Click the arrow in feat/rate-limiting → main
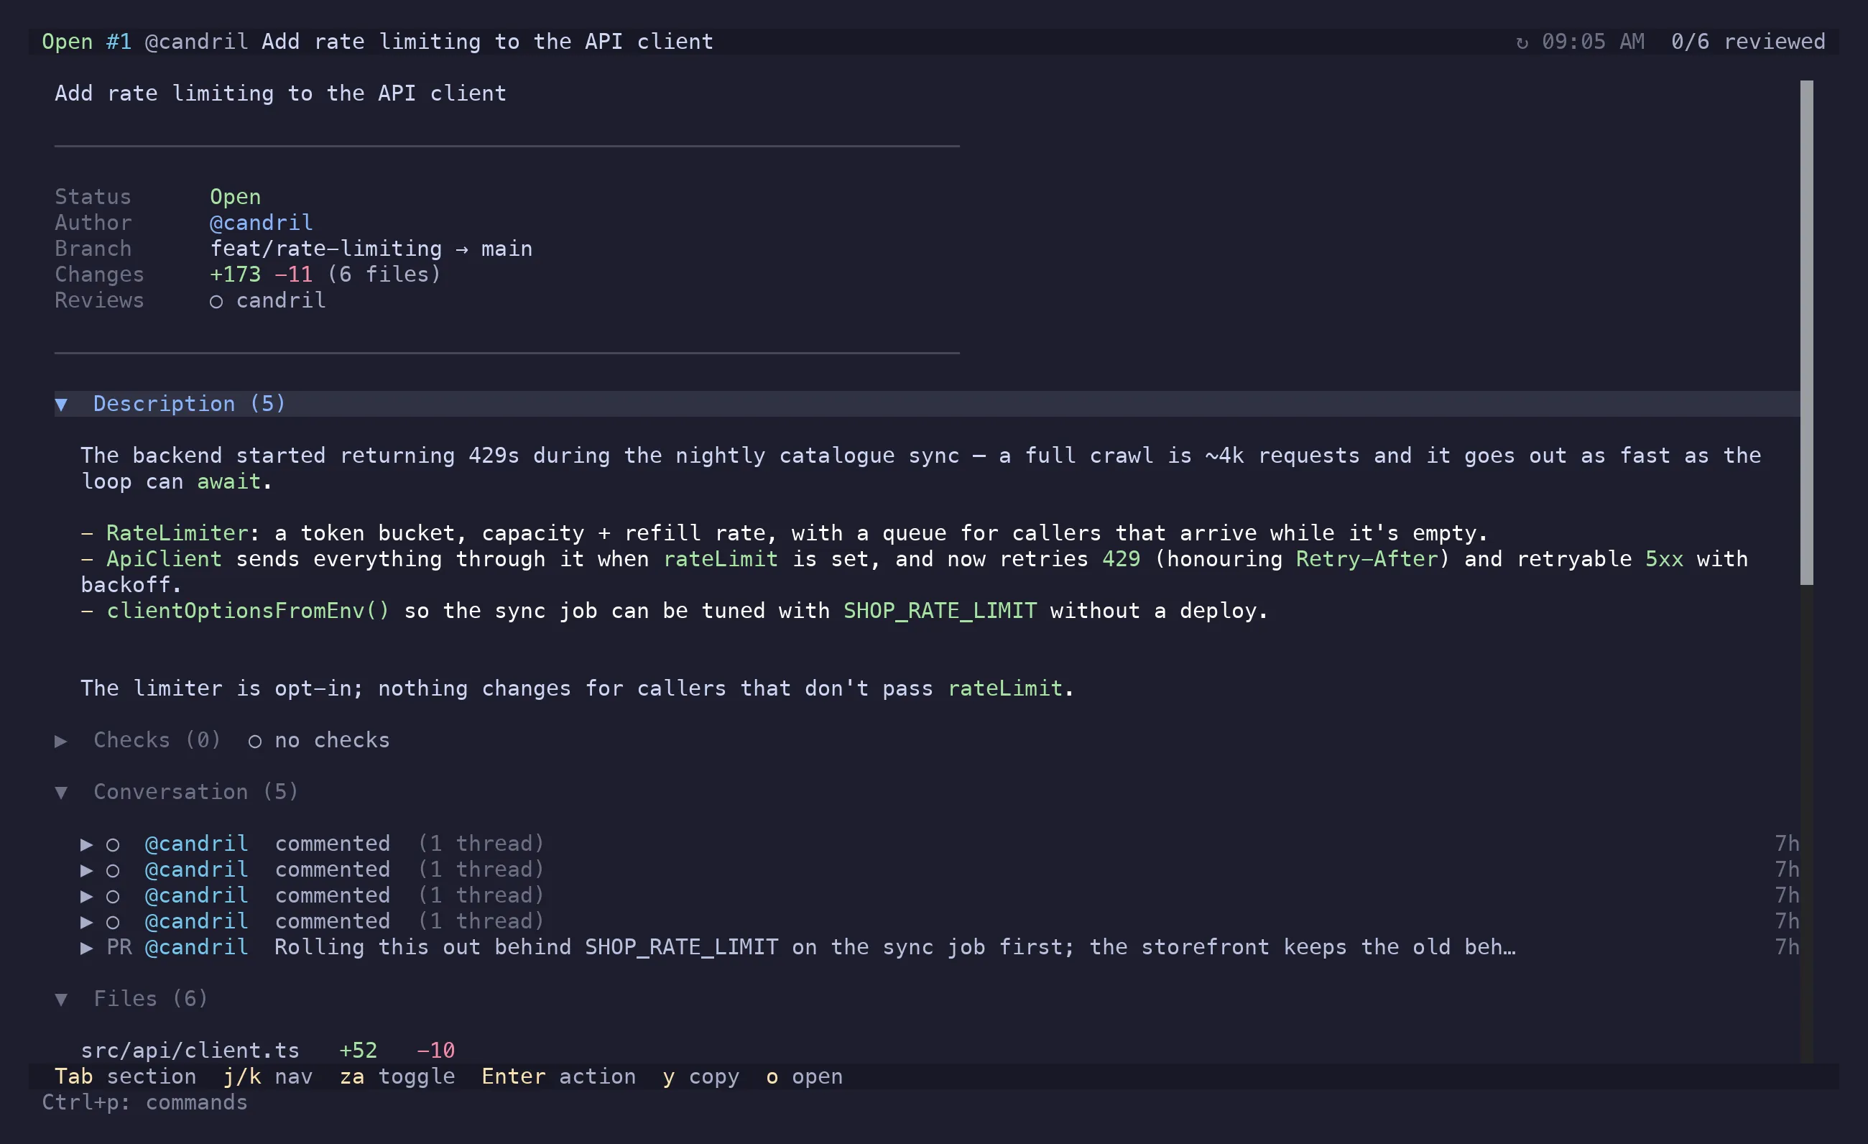The image size is (1868, 1144). [x=462, y=249]
